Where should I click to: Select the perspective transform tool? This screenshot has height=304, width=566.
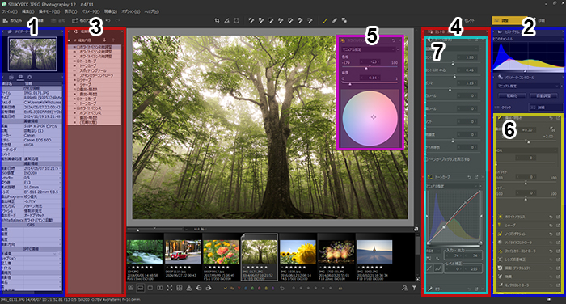[x=236, y=21]
